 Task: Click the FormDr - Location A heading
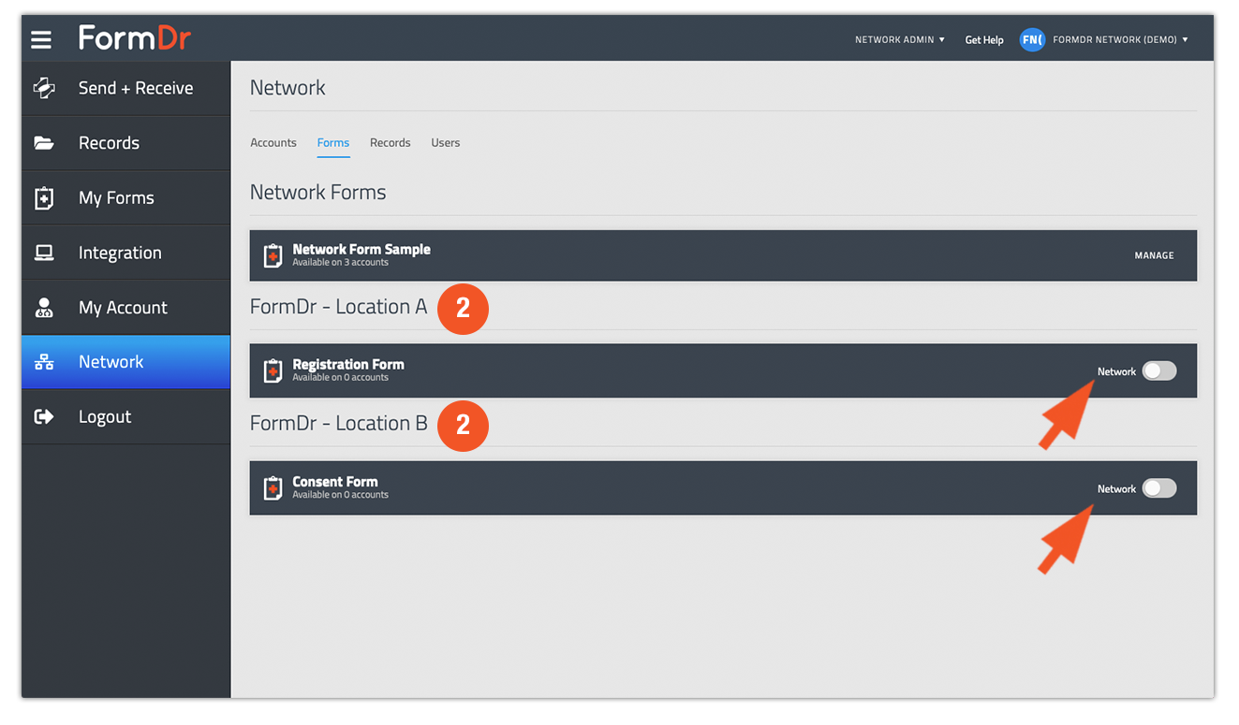(338, 307)
